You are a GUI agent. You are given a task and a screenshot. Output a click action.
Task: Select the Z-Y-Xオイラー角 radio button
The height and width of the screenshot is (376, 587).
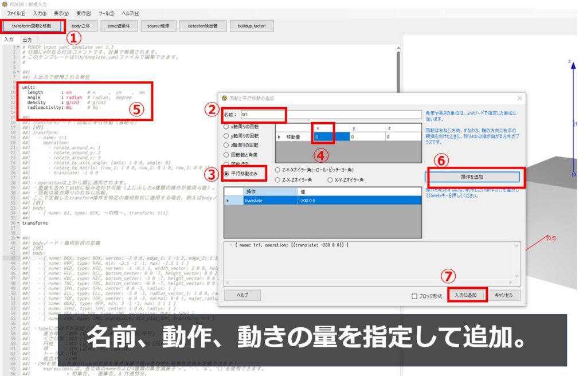[278, 170]
